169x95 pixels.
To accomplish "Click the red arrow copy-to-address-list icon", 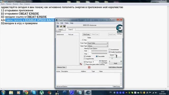I will pyautogui.click(x=81, y=64).
